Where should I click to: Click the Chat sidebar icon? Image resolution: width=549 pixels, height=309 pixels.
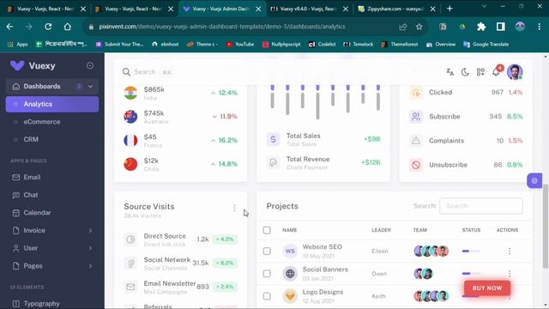pos(15,195)
